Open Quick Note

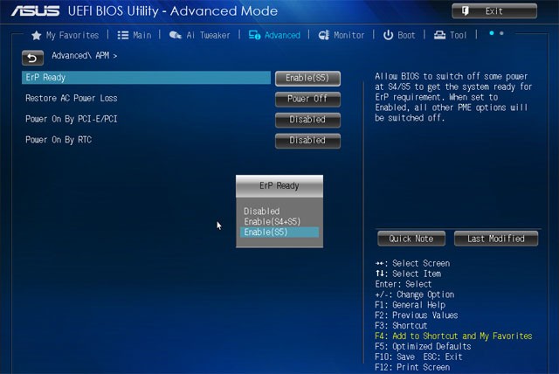(411, 239)
